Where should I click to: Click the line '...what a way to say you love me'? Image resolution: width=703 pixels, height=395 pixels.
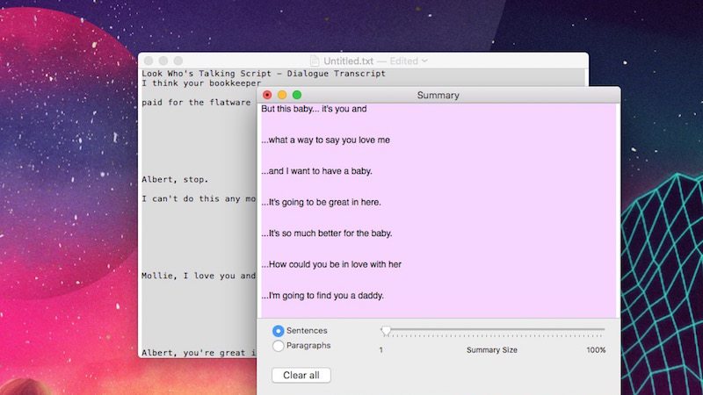[325, 140]
